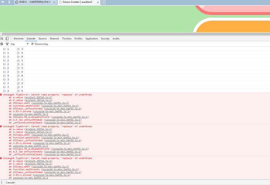Close the 微信h5 browser tab
This screenshot has height=185, width=270.
coord(54,2)
